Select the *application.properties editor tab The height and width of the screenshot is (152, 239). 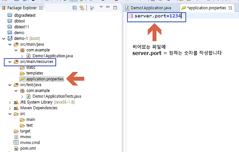coord(206,8)
